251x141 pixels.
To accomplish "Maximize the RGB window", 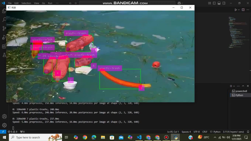I will (x=182, y=7).
